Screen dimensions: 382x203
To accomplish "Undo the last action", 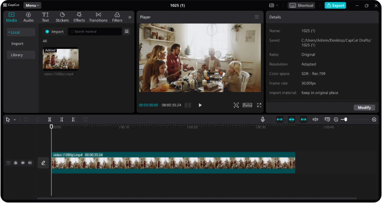I will click(x=25, y=119).
